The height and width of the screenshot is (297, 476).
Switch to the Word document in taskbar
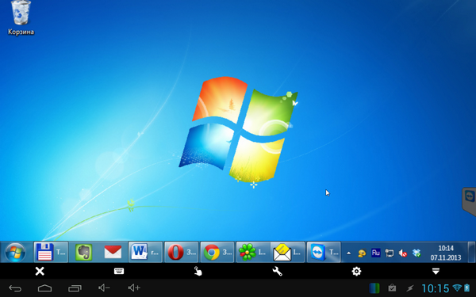point(145,252)
